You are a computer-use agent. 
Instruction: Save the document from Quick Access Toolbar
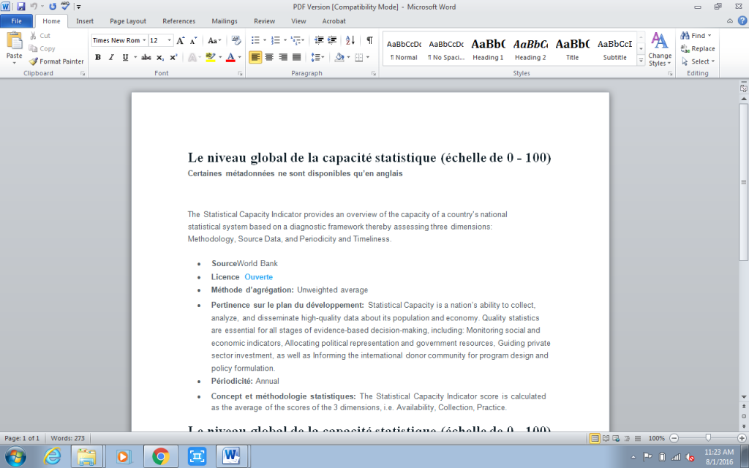tap(20, 7)
